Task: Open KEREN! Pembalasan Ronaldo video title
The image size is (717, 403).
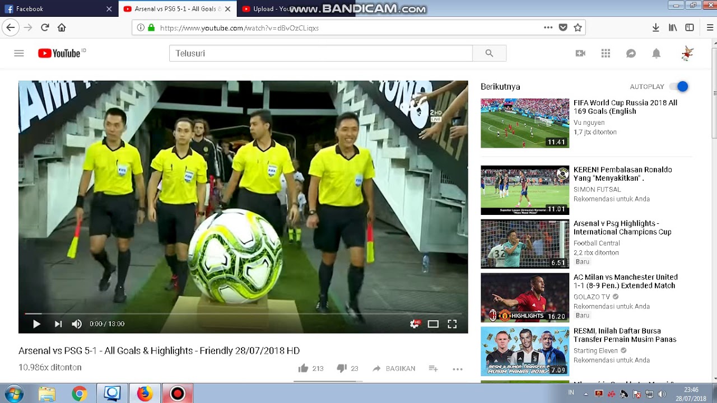Action: 622,174
